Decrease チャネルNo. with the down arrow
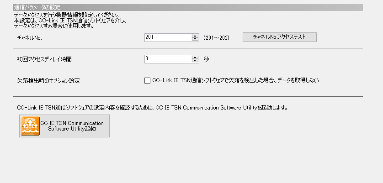 coord(195,39)
